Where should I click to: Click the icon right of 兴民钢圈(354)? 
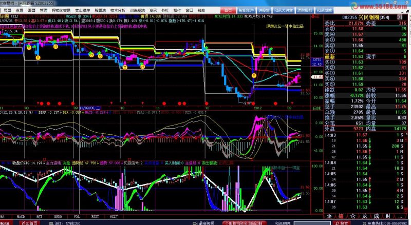coord(399,17)
